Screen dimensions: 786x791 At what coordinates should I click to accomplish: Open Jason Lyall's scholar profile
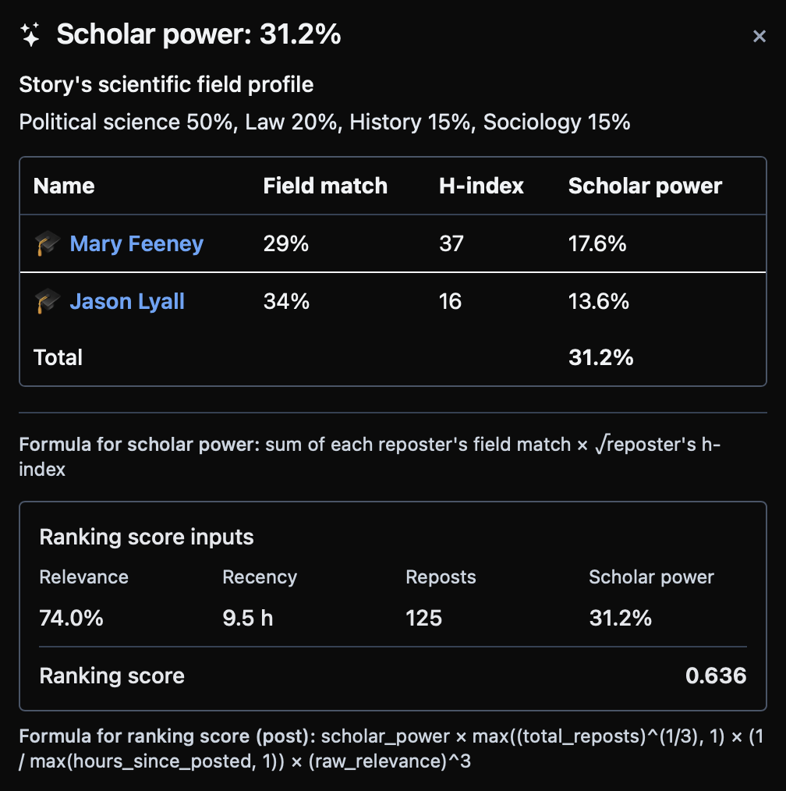[x=127, y=301]
